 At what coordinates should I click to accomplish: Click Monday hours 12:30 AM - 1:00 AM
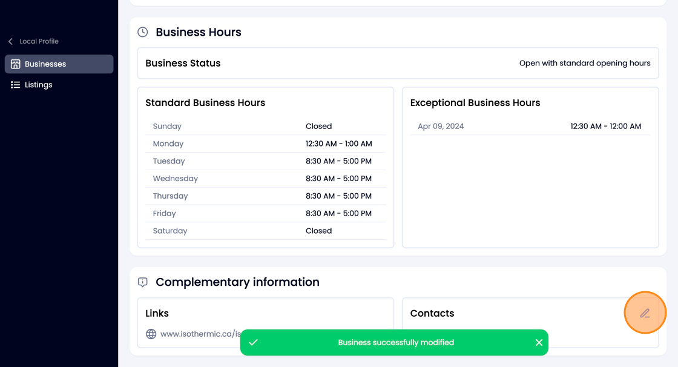(339, 144)
